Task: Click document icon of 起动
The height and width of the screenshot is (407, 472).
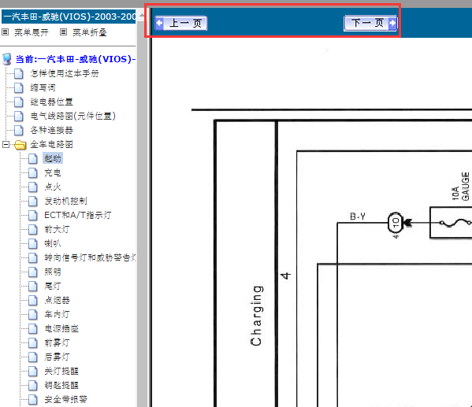Action: point(33,158)
